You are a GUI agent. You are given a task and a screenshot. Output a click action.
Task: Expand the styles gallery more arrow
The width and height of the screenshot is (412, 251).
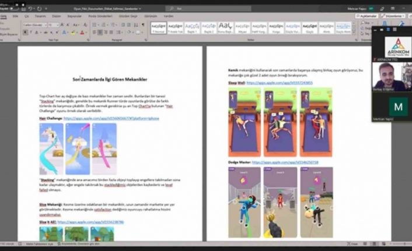(354, 32)
